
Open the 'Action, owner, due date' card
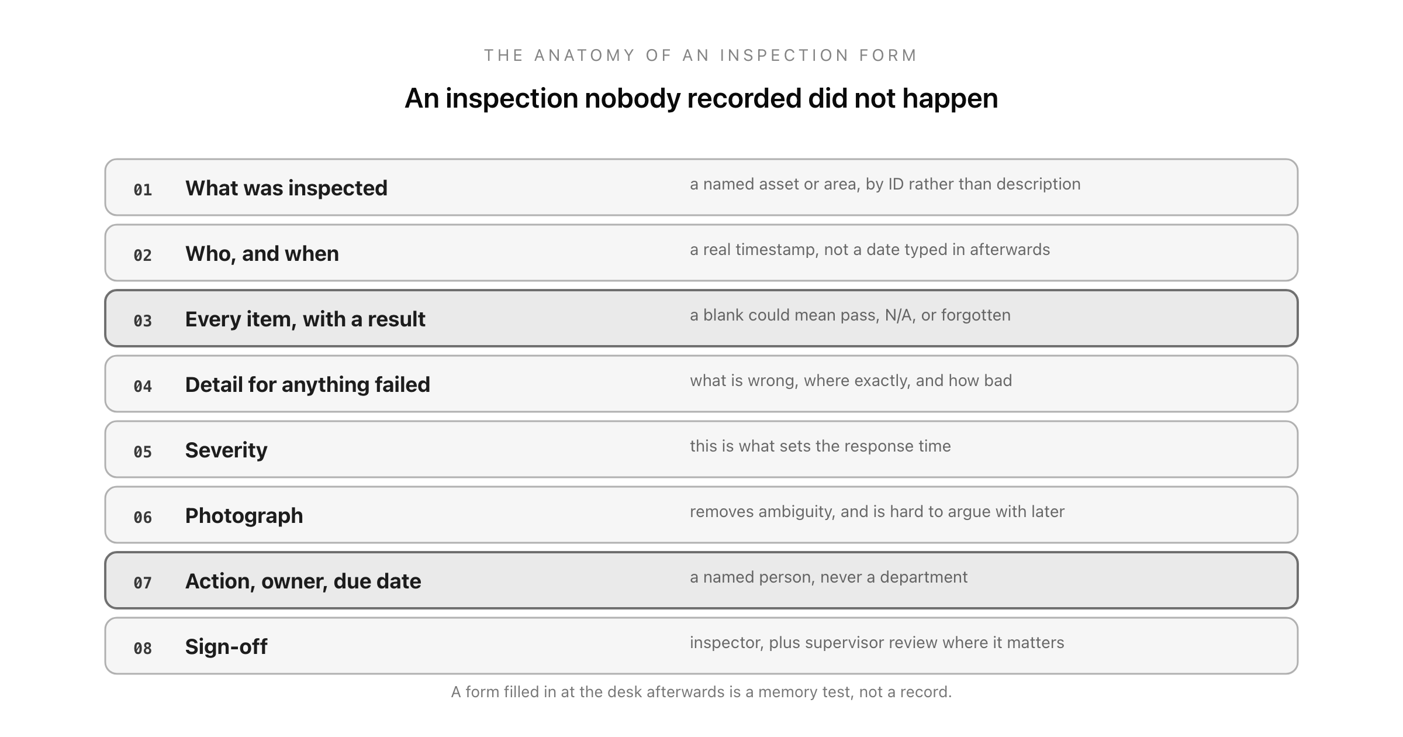pos(701,580)
